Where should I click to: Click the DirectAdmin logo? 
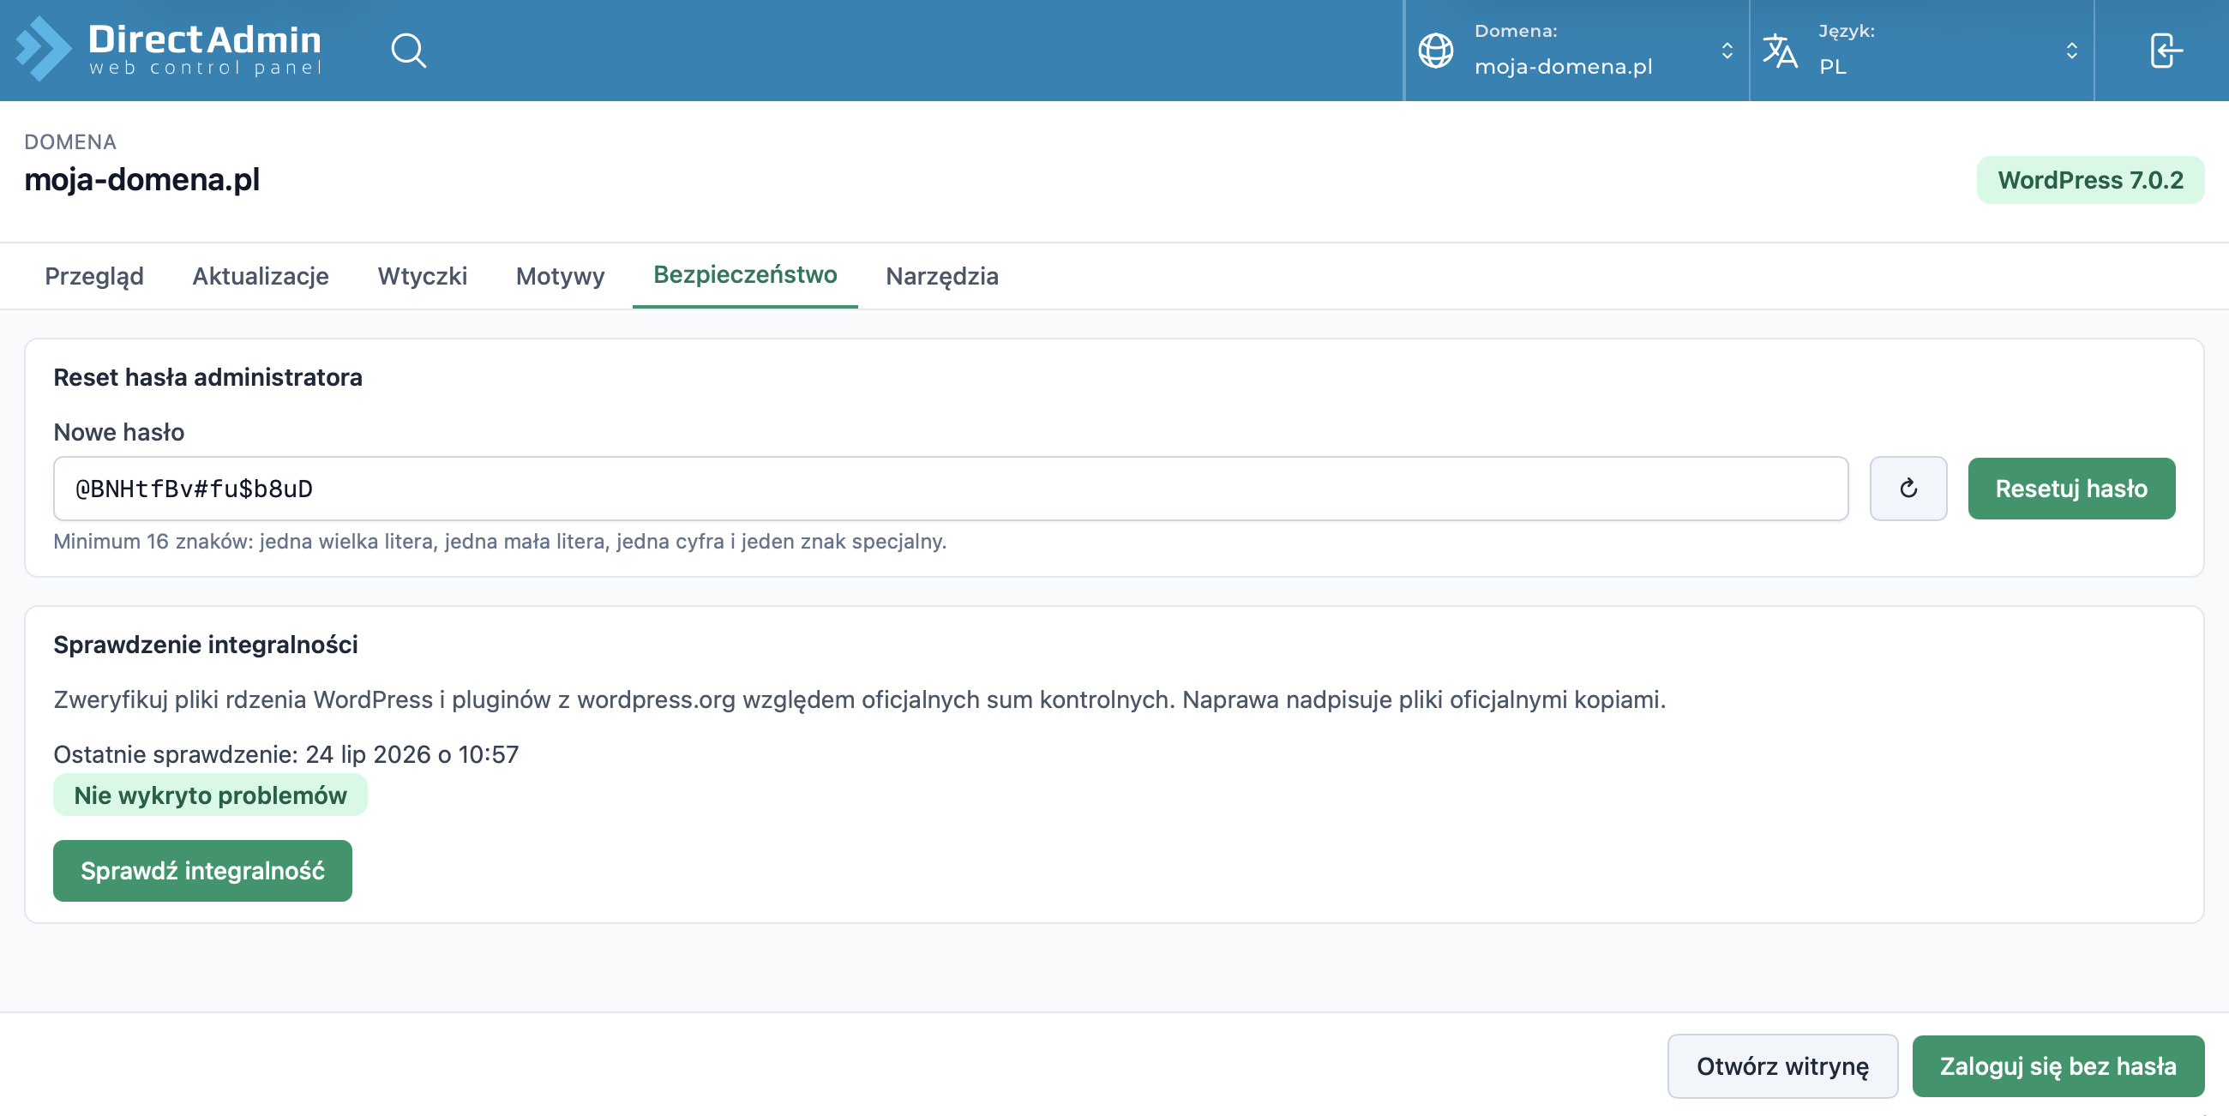[169, 50]
